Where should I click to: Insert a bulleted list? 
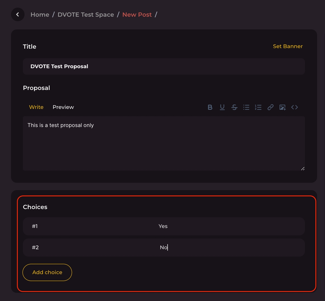pos(246,107)
